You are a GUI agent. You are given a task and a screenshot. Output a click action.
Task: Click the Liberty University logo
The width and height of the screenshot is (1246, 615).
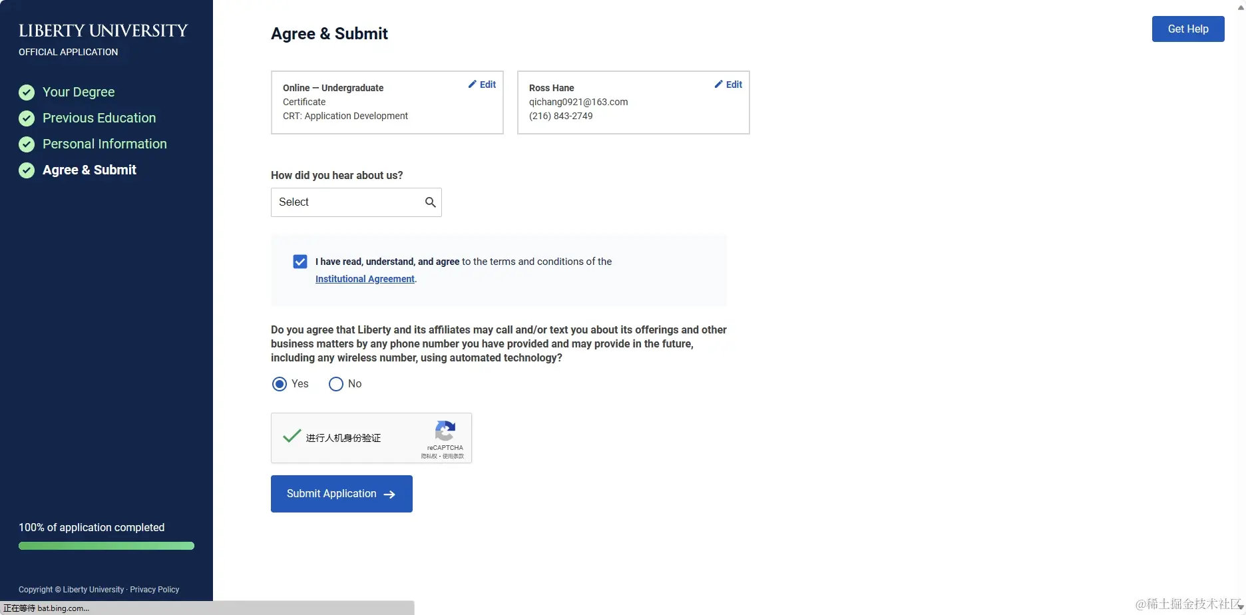tap(103, 31)
